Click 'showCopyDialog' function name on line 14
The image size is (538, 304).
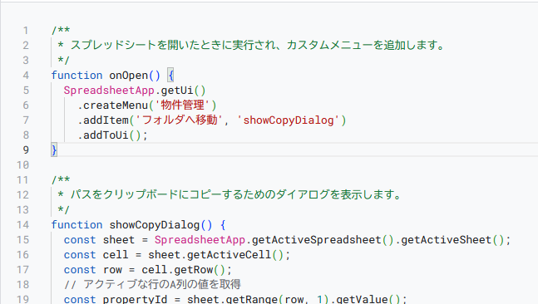pos(155,225)
